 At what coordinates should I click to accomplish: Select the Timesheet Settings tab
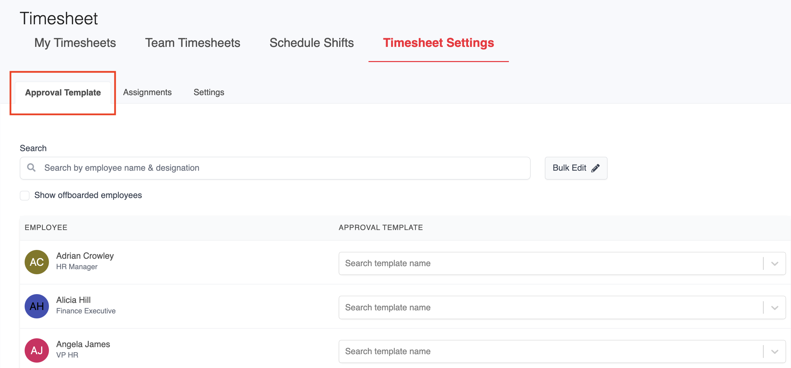coord(438,43)
